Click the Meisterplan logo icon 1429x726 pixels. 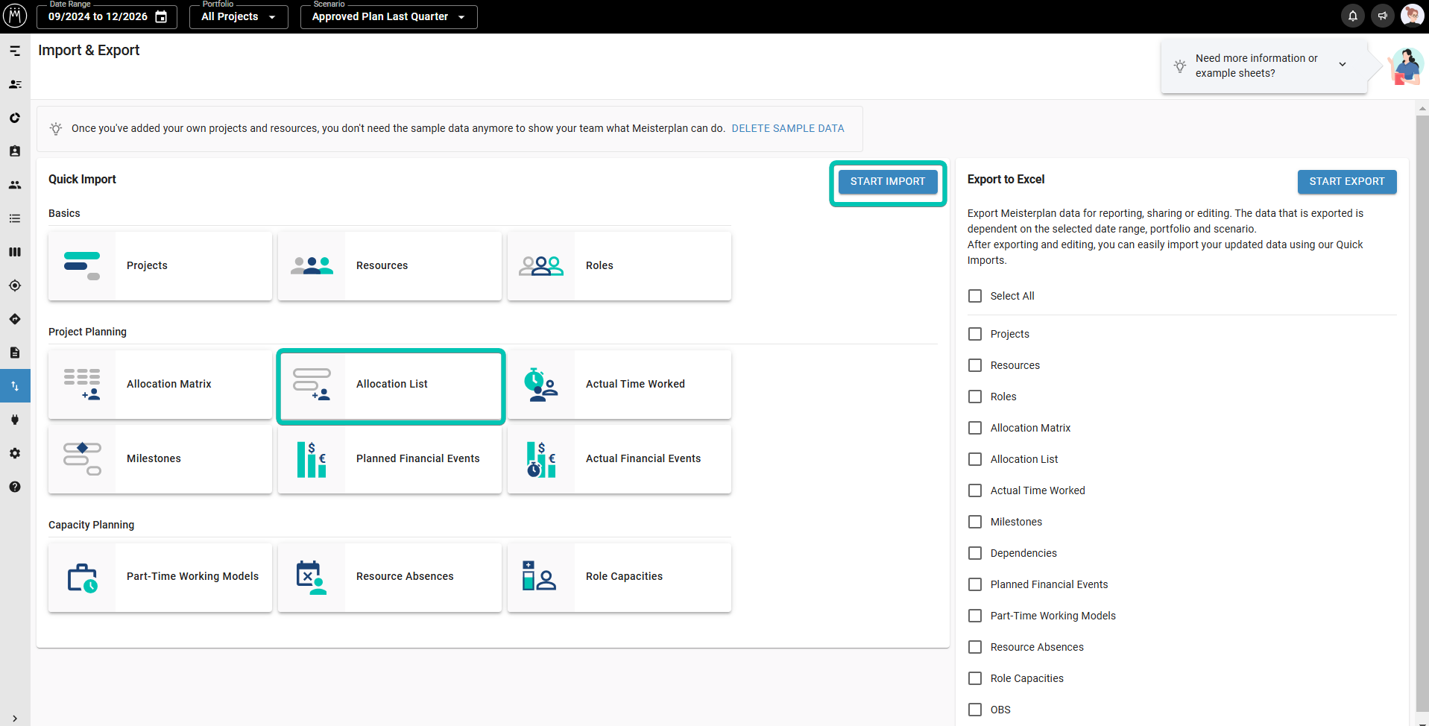[x=15, y=16]
